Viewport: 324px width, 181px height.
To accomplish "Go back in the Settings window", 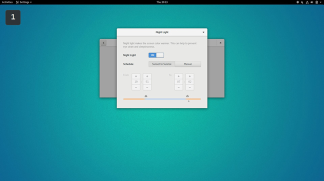I will 103,43.
